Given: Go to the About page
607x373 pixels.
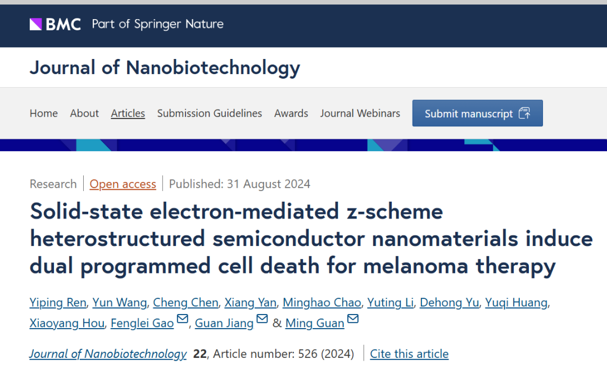Looking at the screenshot, I should [84, 113].
